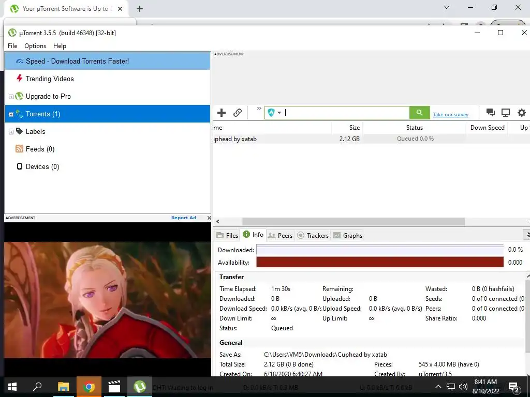Open the Take our survey link
The image size is (530, 397).
click(451, 114)
